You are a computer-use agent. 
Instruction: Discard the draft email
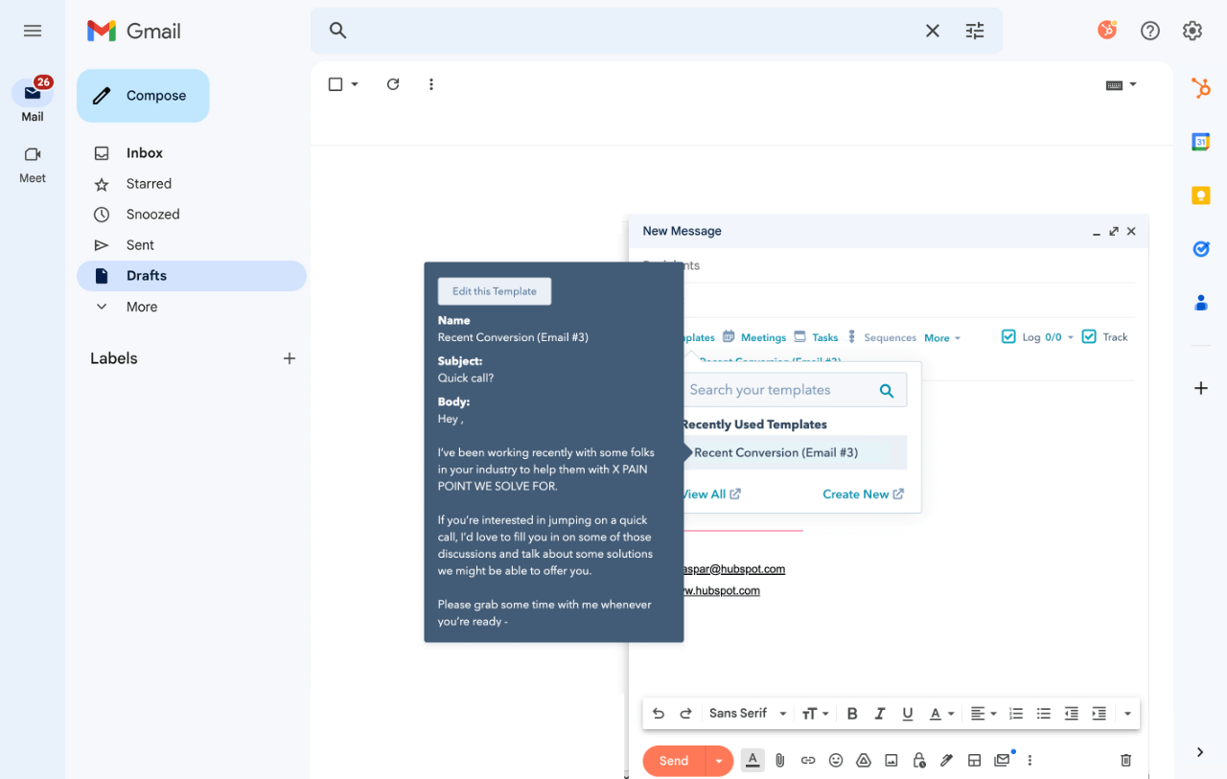click(1125, 760)
